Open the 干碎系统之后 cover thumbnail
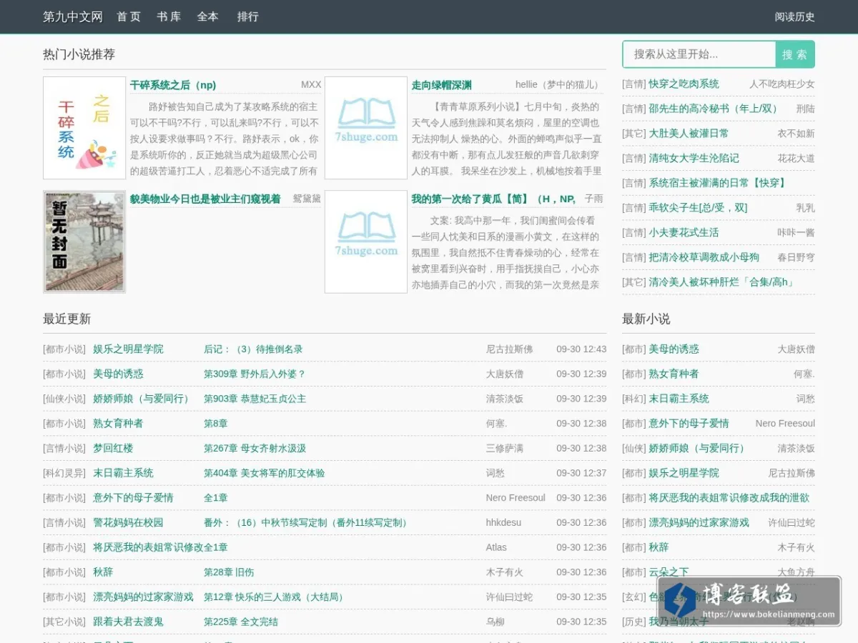Image resolution: width=858 pixels, height=643 pixels. click(84, 128)
